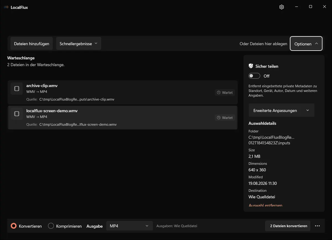Enable the Sicher teilen toggle switch
This screenshot has width=332, height=240.
tap(254, 76)
